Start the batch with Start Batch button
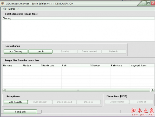The height and width of the screenshot is (117, 156). pyautogui.click(x=20, y=112)
